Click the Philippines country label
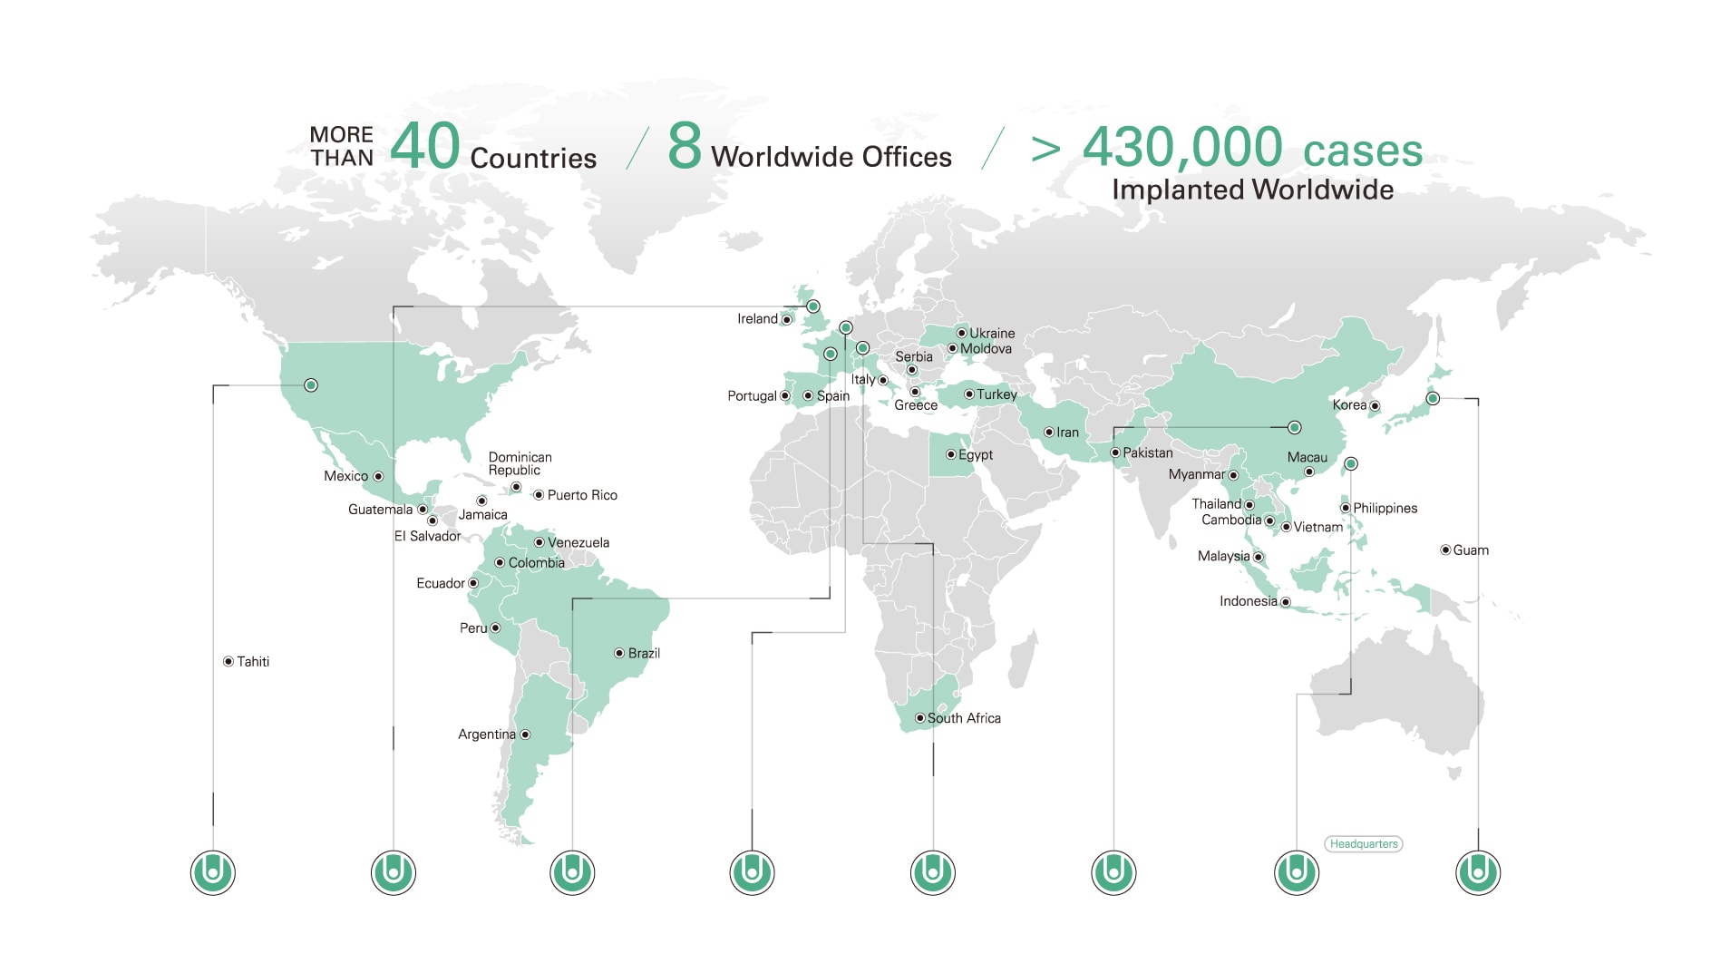Viewport: 1711px width, 963px height. (x=1385, y=509)
